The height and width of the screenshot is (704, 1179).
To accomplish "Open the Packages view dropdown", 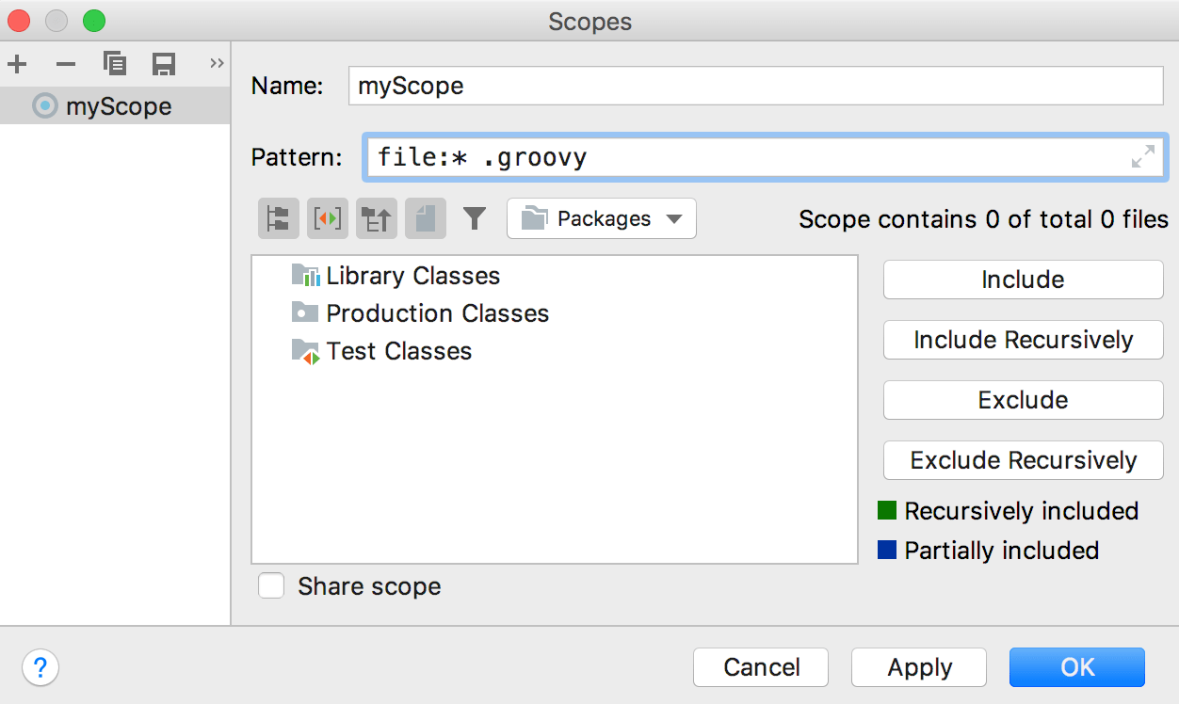I will coord(602,218).
